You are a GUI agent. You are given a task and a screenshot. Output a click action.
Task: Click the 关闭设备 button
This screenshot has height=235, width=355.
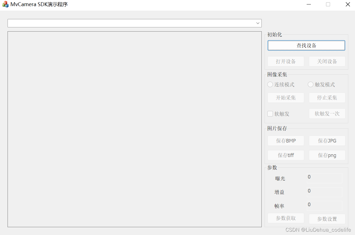coord(327,61)
